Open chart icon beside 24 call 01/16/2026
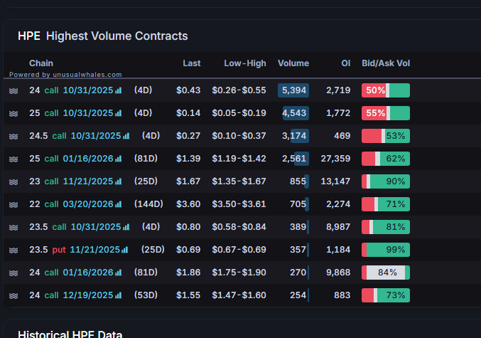Screen dimensions: 481x338 119,273
